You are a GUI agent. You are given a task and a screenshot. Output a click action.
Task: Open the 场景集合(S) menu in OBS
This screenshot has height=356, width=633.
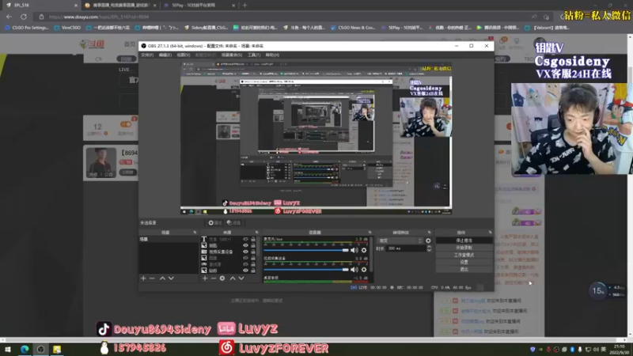(x=232, y=55)
